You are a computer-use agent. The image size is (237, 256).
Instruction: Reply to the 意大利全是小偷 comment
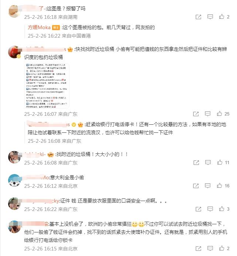[207, 186]
